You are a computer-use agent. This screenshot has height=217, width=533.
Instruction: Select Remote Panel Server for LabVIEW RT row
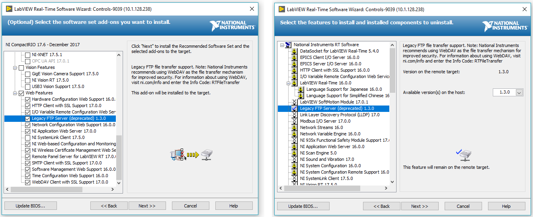coord(74,156)
